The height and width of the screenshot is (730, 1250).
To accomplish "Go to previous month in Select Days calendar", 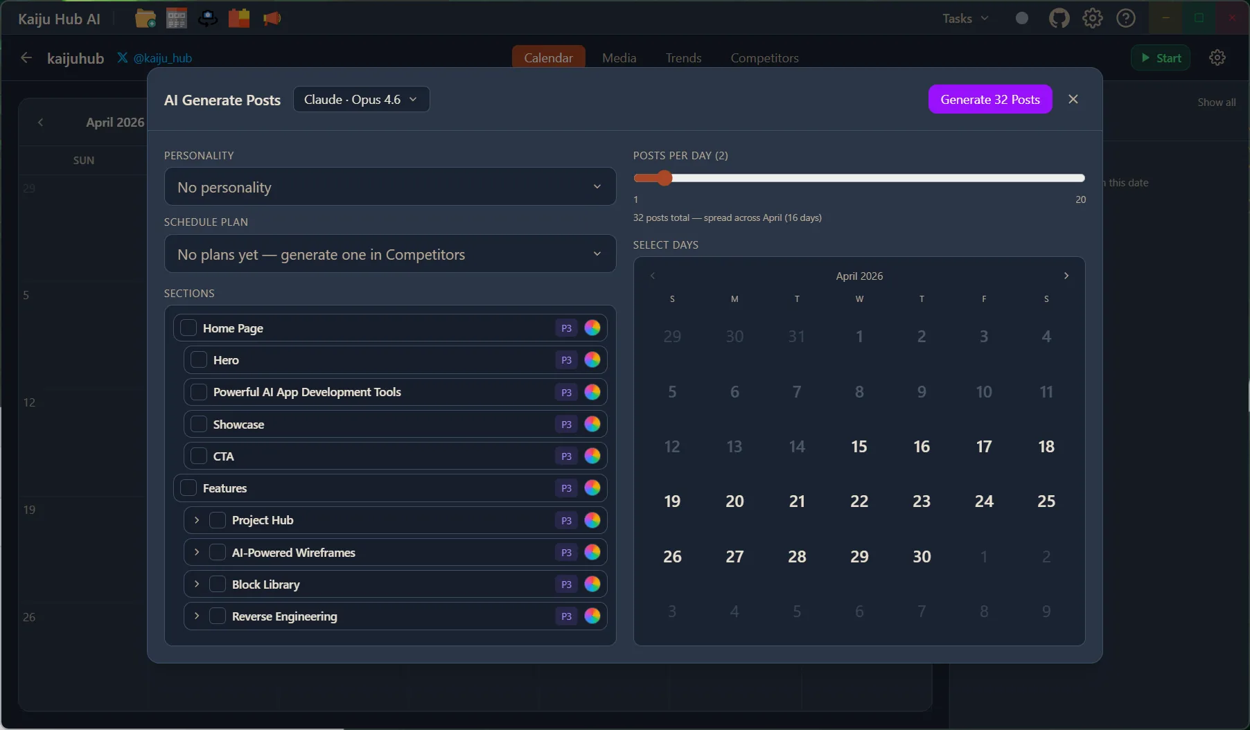I will tap(653, 276).
